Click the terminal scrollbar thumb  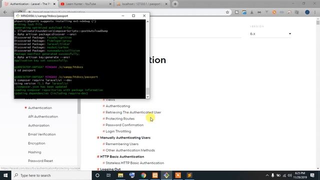[147, 91]
